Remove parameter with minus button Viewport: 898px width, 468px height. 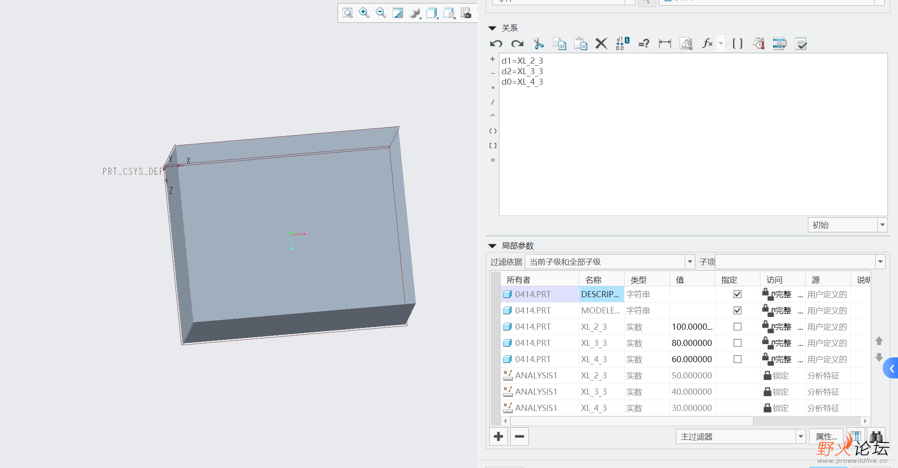click(x=519, y=436)
